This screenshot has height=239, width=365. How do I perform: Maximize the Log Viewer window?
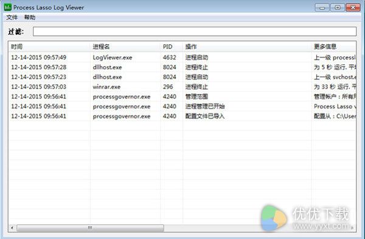tap(338, 8)
